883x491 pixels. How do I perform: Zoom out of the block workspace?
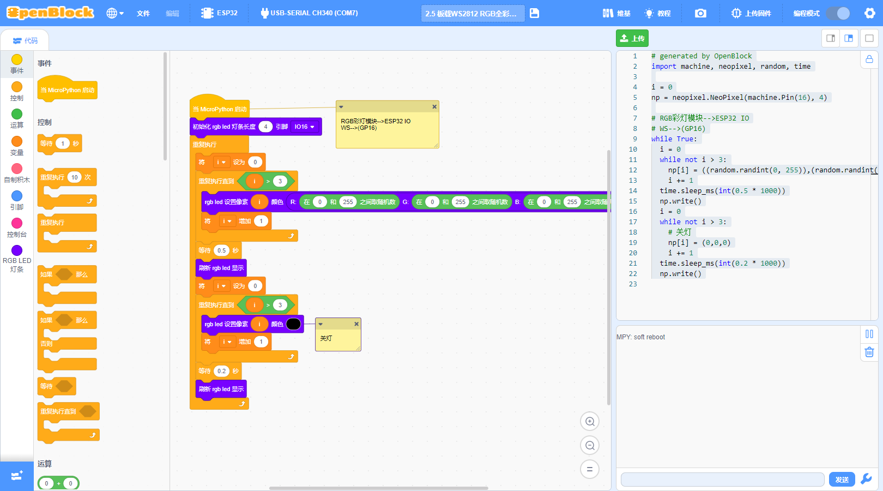click(x=590, y=445)
